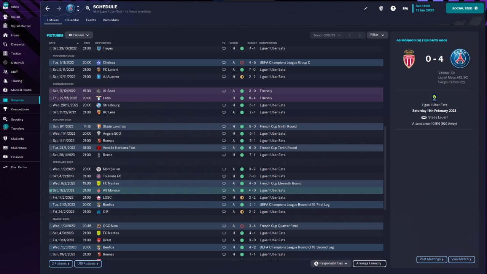The width and height of the screenshot is (487, 274).
Task: Open the Lionel Messi scorer link
Action: coord(453,78)
